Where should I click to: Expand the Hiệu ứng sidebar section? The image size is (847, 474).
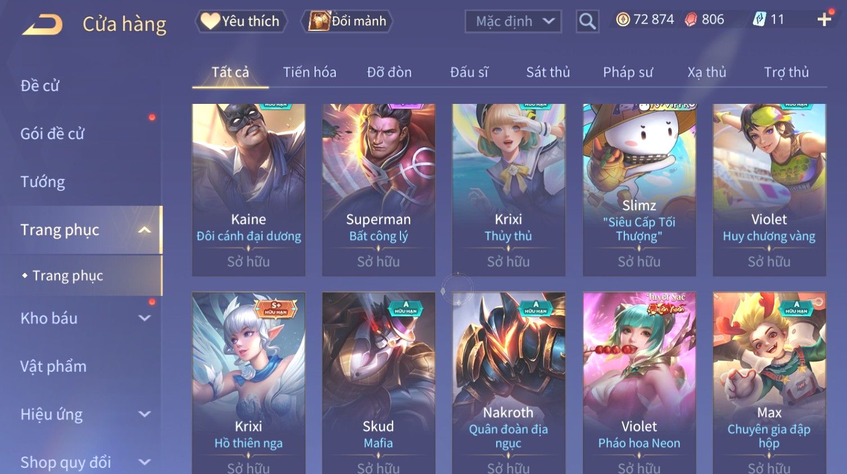pos(145,414)
